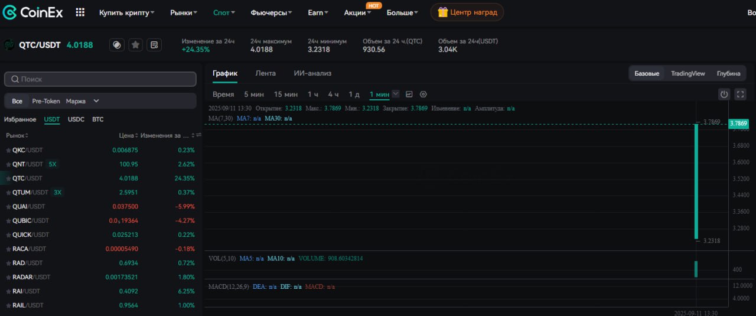Viewport: 756px width, 316px height.
Task: Set chart interval to 5 мин
Action: [x=254, y=95]
